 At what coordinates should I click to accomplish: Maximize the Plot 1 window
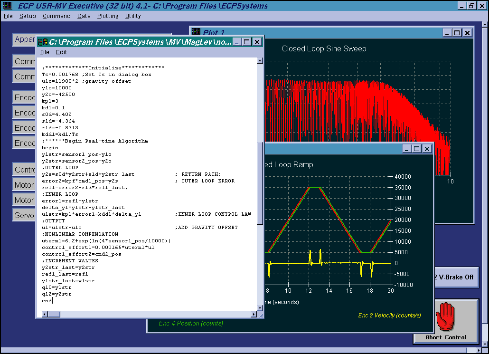457,33
